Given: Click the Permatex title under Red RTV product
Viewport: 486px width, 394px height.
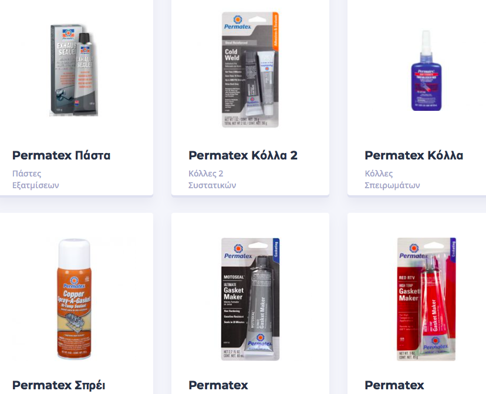Looking at the screenshot, I should pyautogui.click(x=394, y=385).
